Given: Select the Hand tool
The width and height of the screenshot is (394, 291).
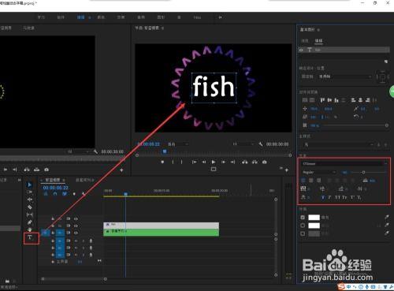Looking at the screenshot, I should (x=30, y=229).
